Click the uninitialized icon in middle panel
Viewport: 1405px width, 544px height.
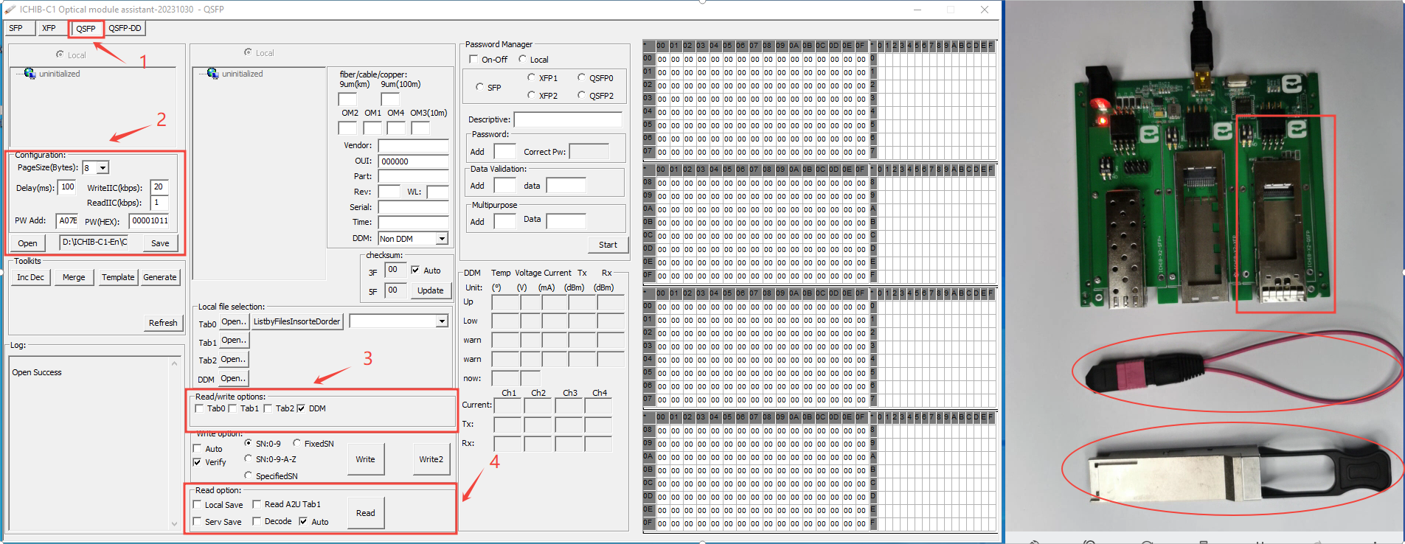[x=212, y=74]
